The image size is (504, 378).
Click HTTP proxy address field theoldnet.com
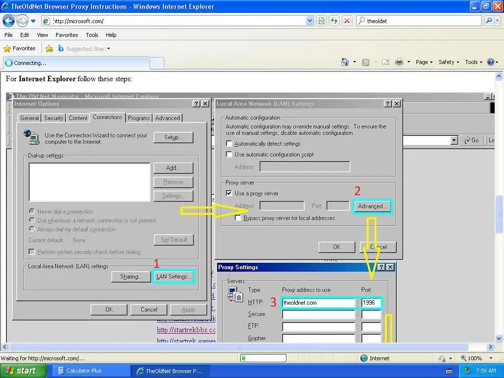[318, 303]
